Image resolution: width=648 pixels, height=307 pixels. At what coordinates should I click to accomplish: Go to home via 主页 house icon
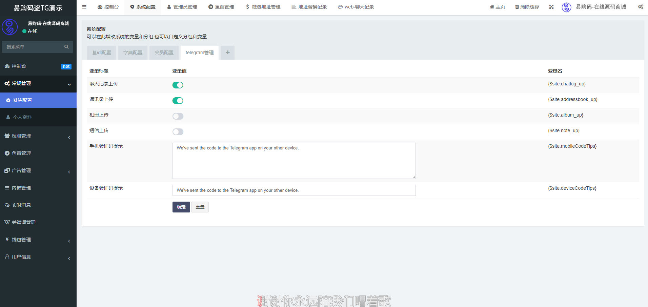tap(492, 7)
